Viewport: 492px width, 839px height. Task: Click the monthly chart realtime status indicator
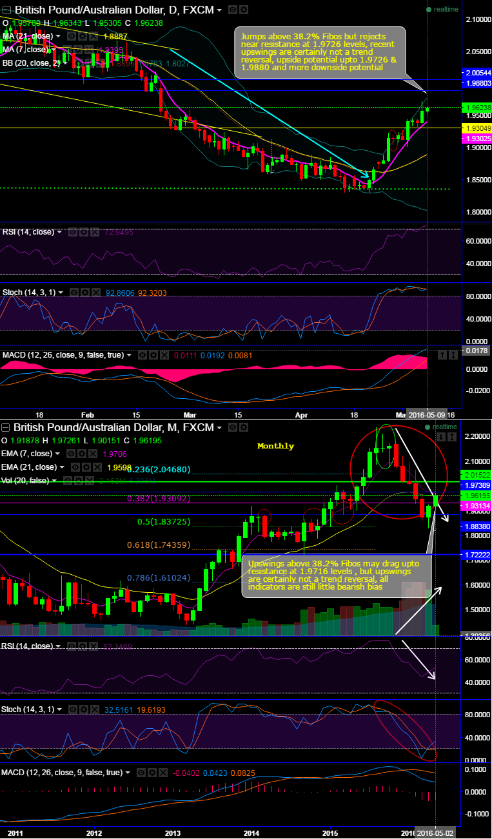(442, 427)
